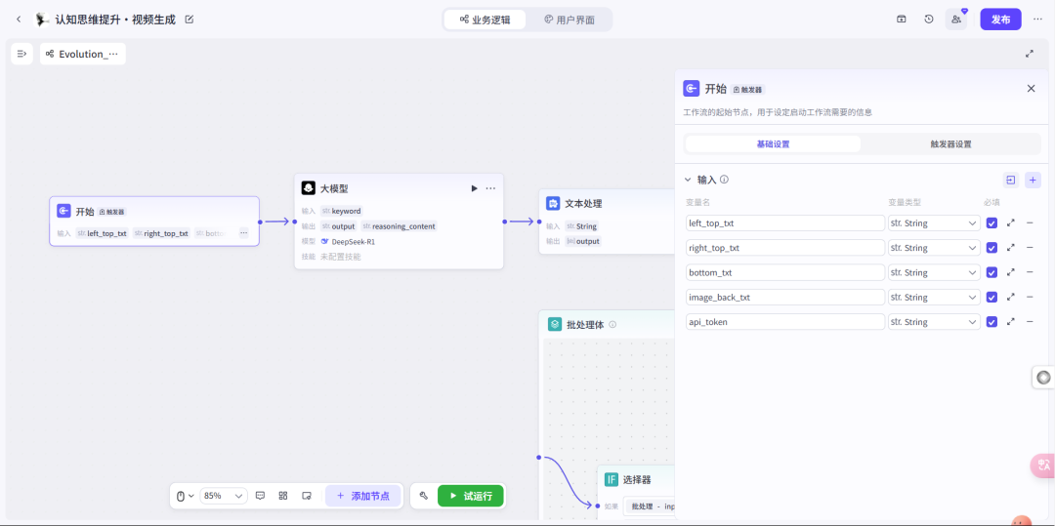
Task: Show info icon beside 批处理体
Action: (612, 324)
